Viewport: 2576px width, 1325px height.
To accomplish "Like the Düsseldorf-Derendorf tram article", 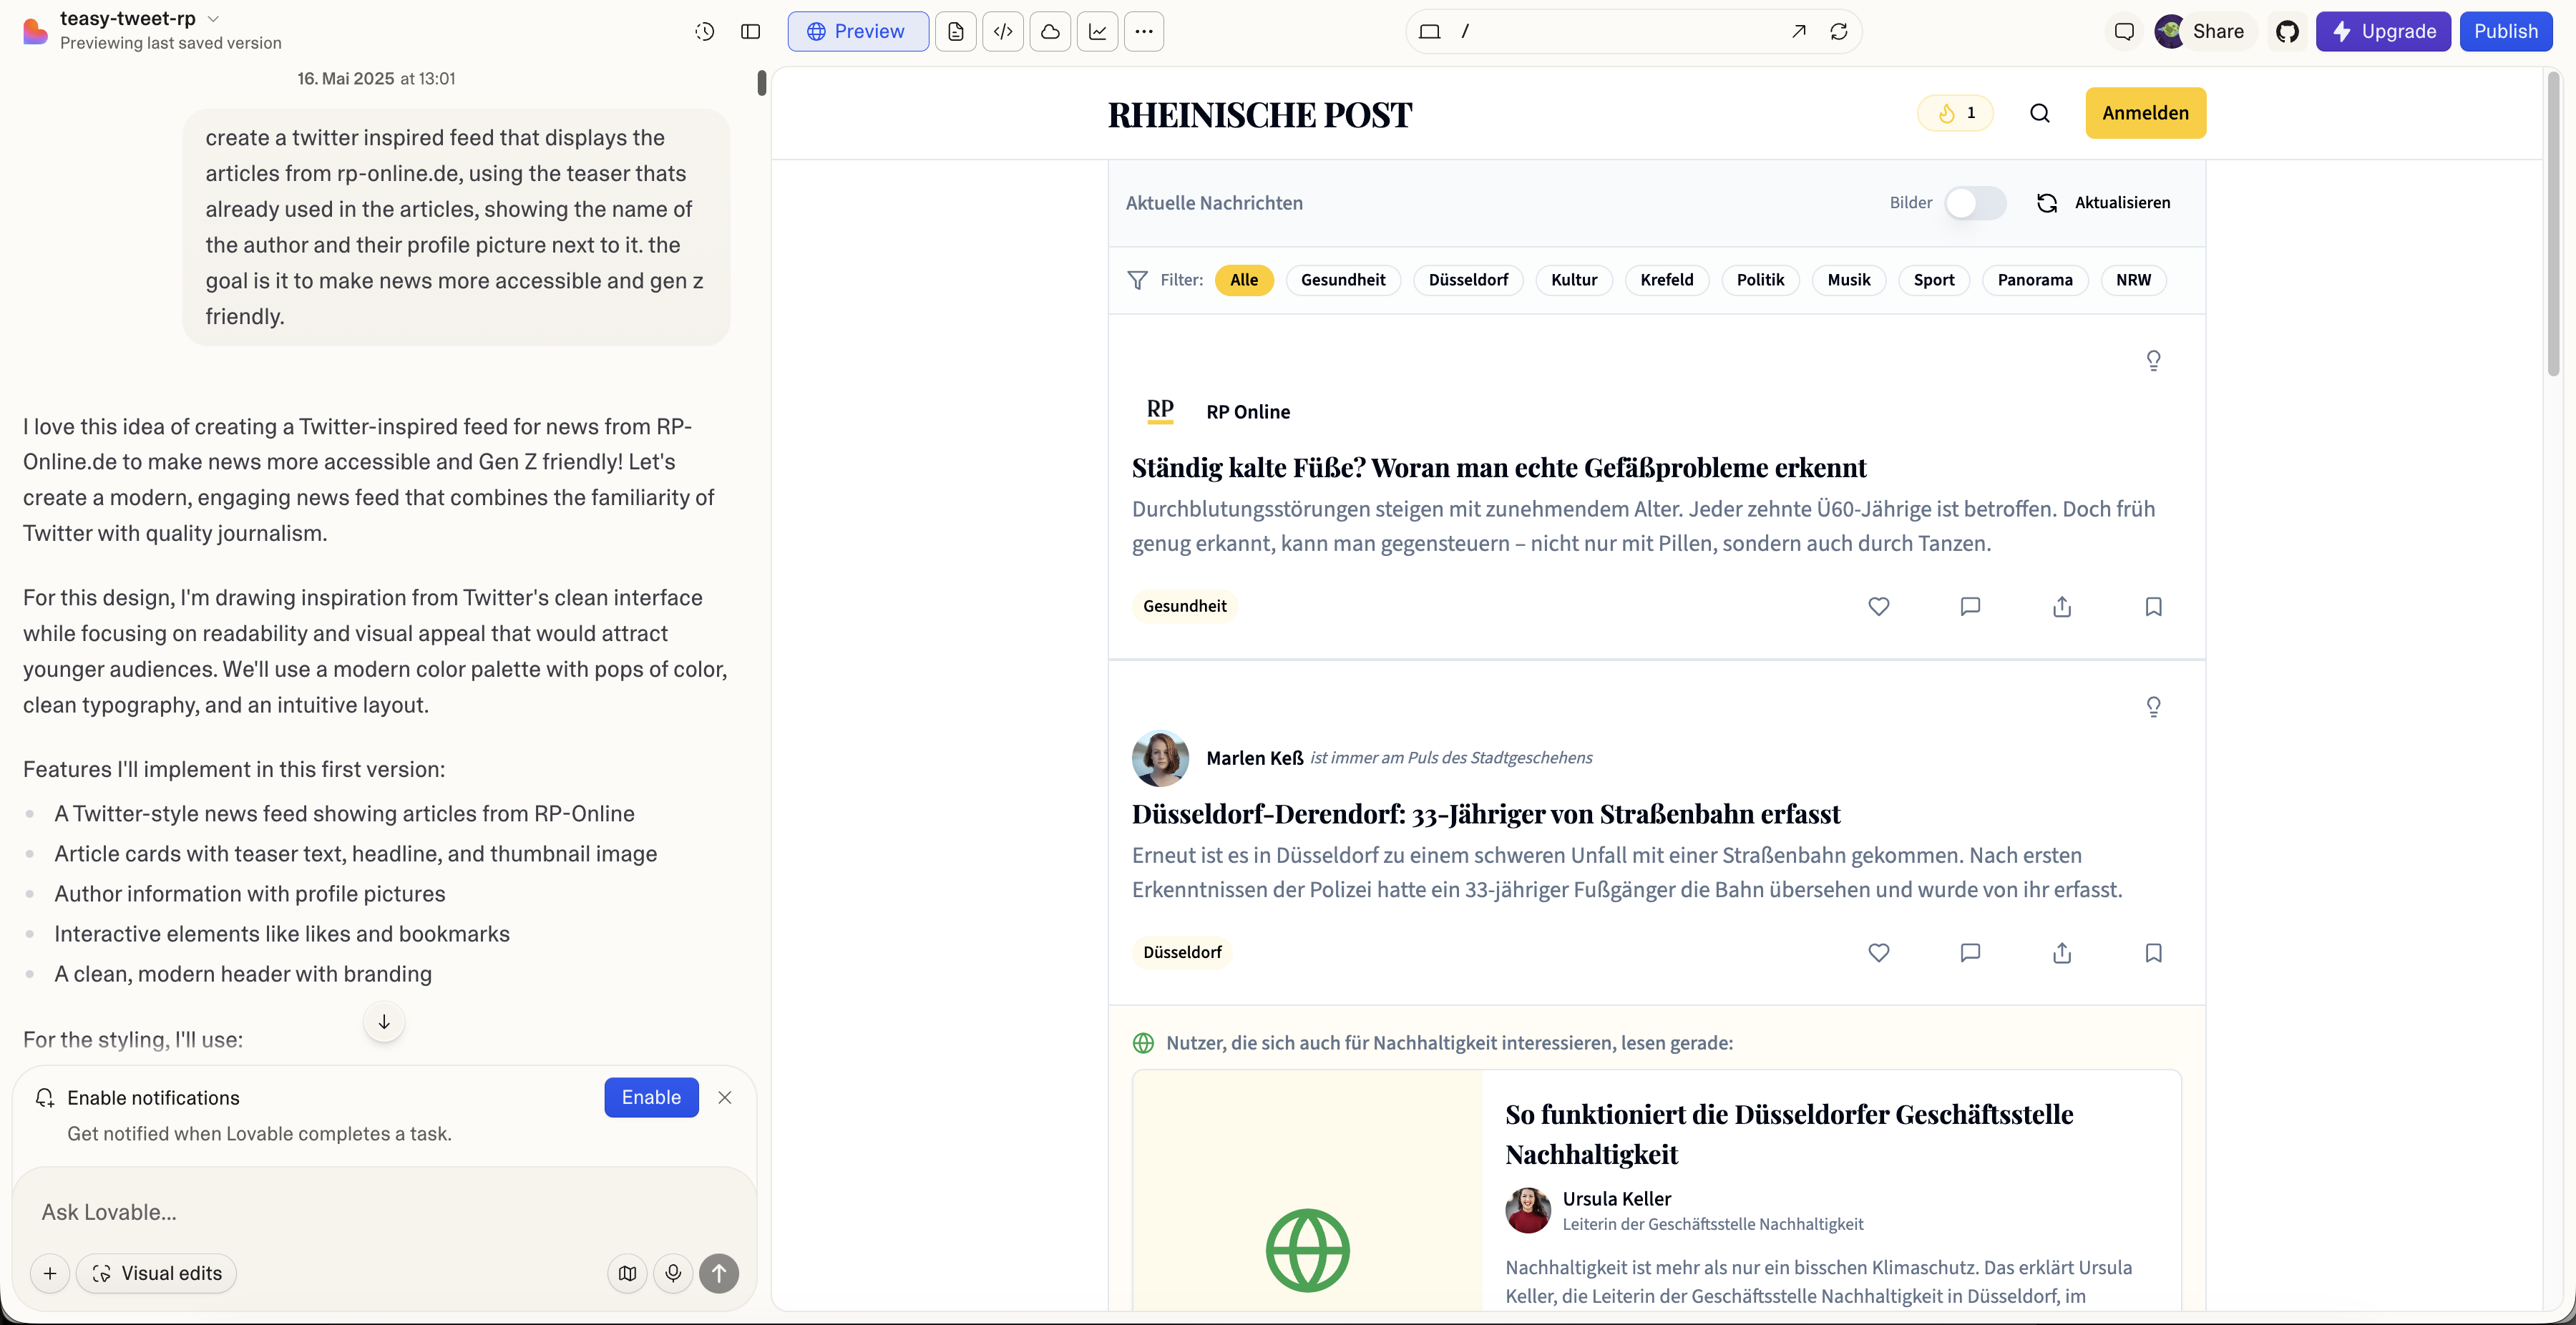I will point(1878,952).
